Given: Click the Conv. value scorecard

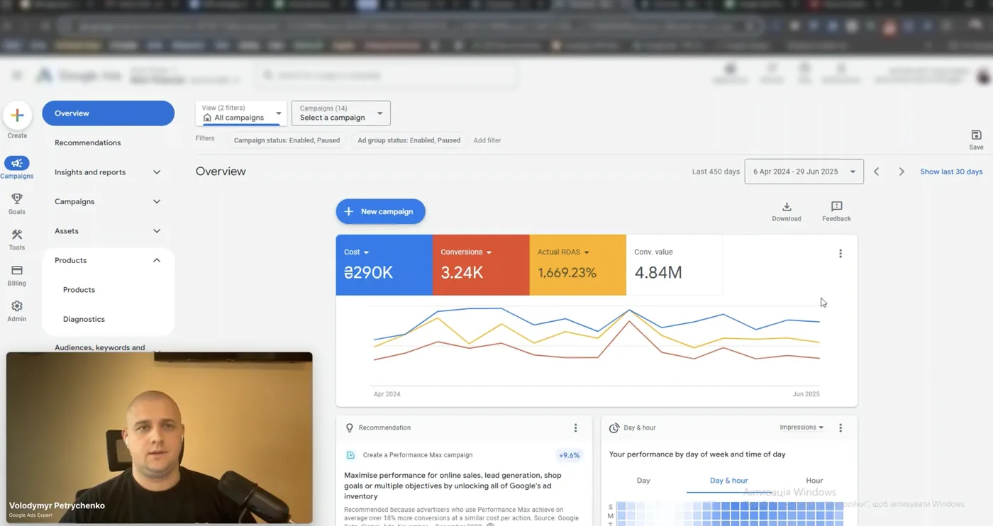Looking at the screenshot, I should point(674,264).
